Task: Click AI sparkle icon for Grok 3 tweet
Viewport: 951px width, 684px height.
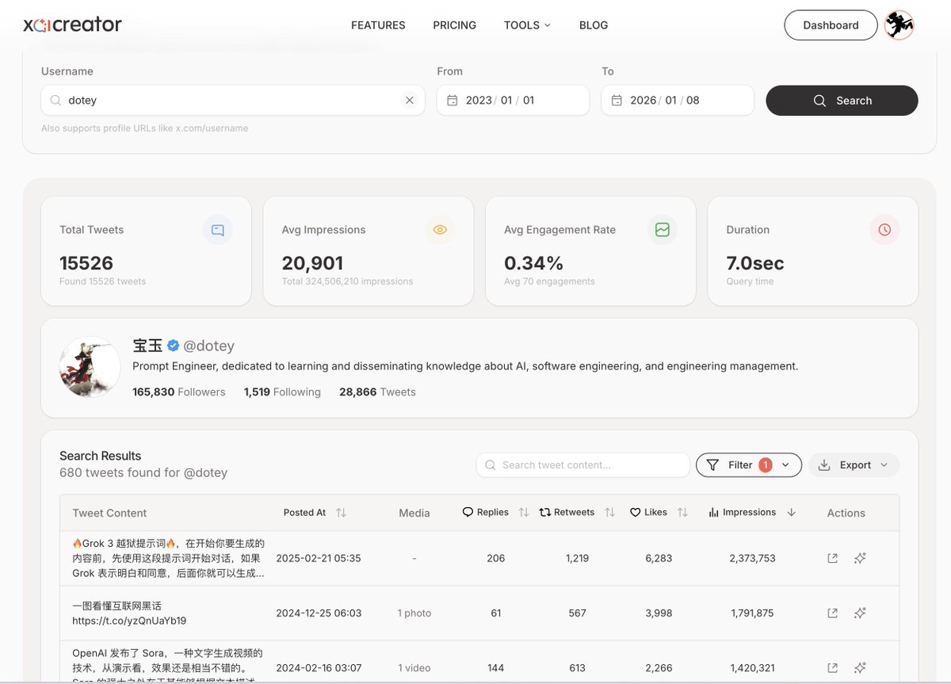Action: [860, 558]
